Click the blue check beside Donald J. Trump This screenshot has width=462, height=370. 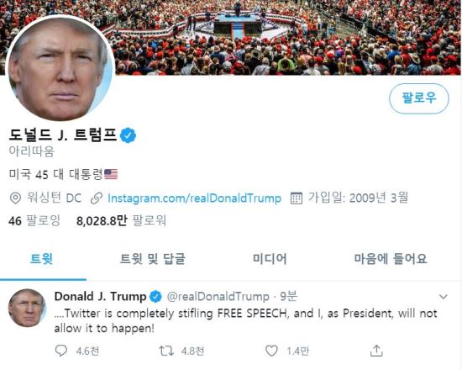(156, 297)
